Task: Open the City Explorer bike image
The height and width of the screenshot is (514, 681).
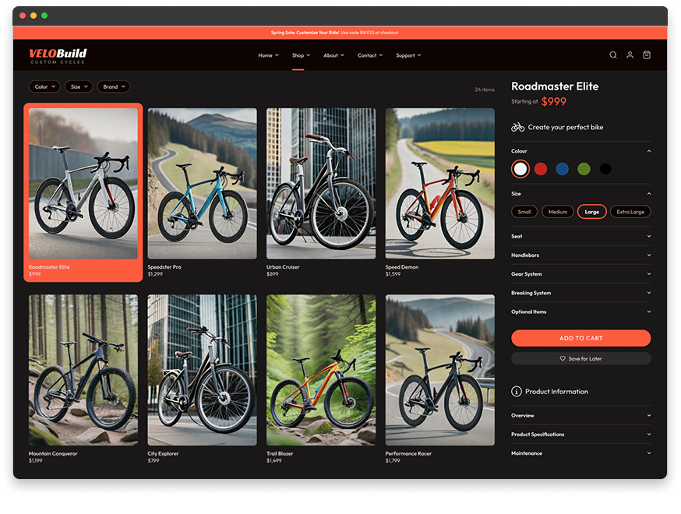Action: click(x=202, y=370)
